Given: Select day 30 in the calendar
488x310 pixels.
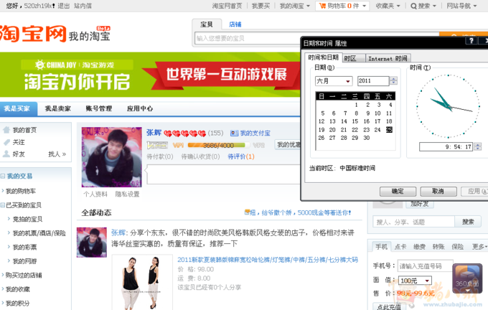Looking at the screenshot, I should point(366,138).
